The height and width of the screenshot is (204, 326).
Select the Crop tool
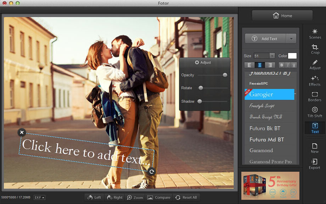(x=315, y=49)
